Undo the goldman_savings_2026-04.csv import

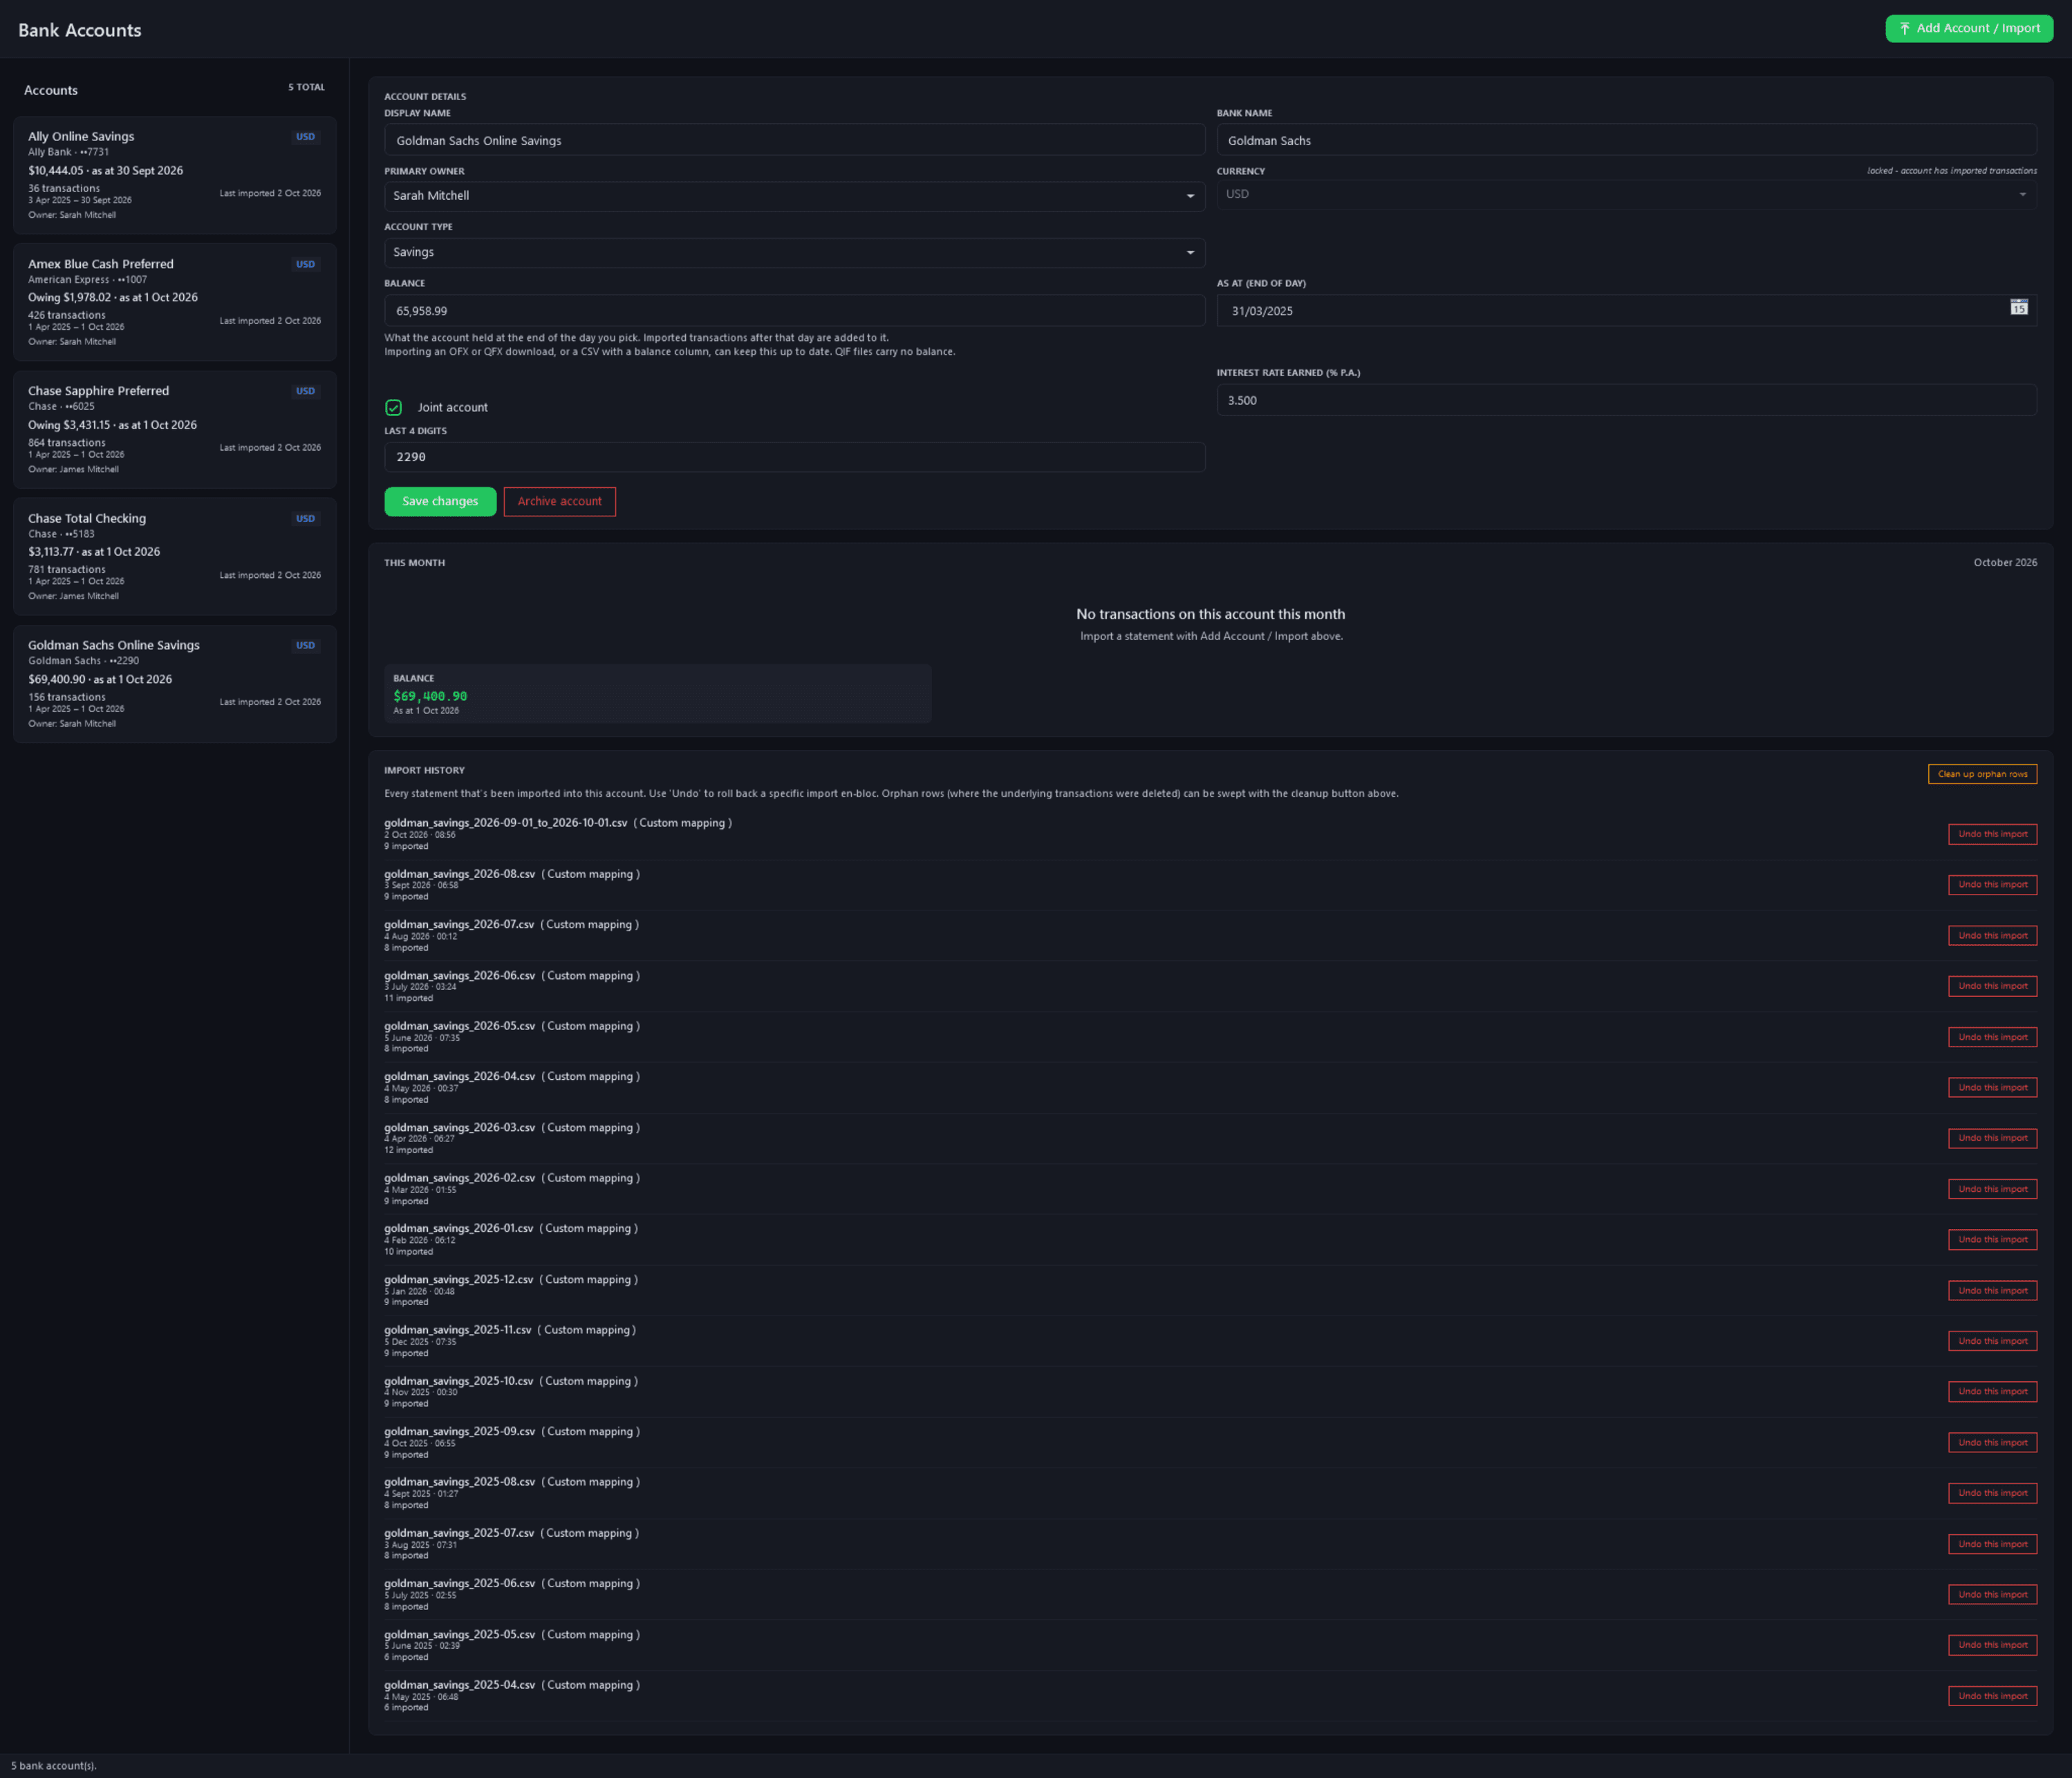click(x=1992, y=1088)
